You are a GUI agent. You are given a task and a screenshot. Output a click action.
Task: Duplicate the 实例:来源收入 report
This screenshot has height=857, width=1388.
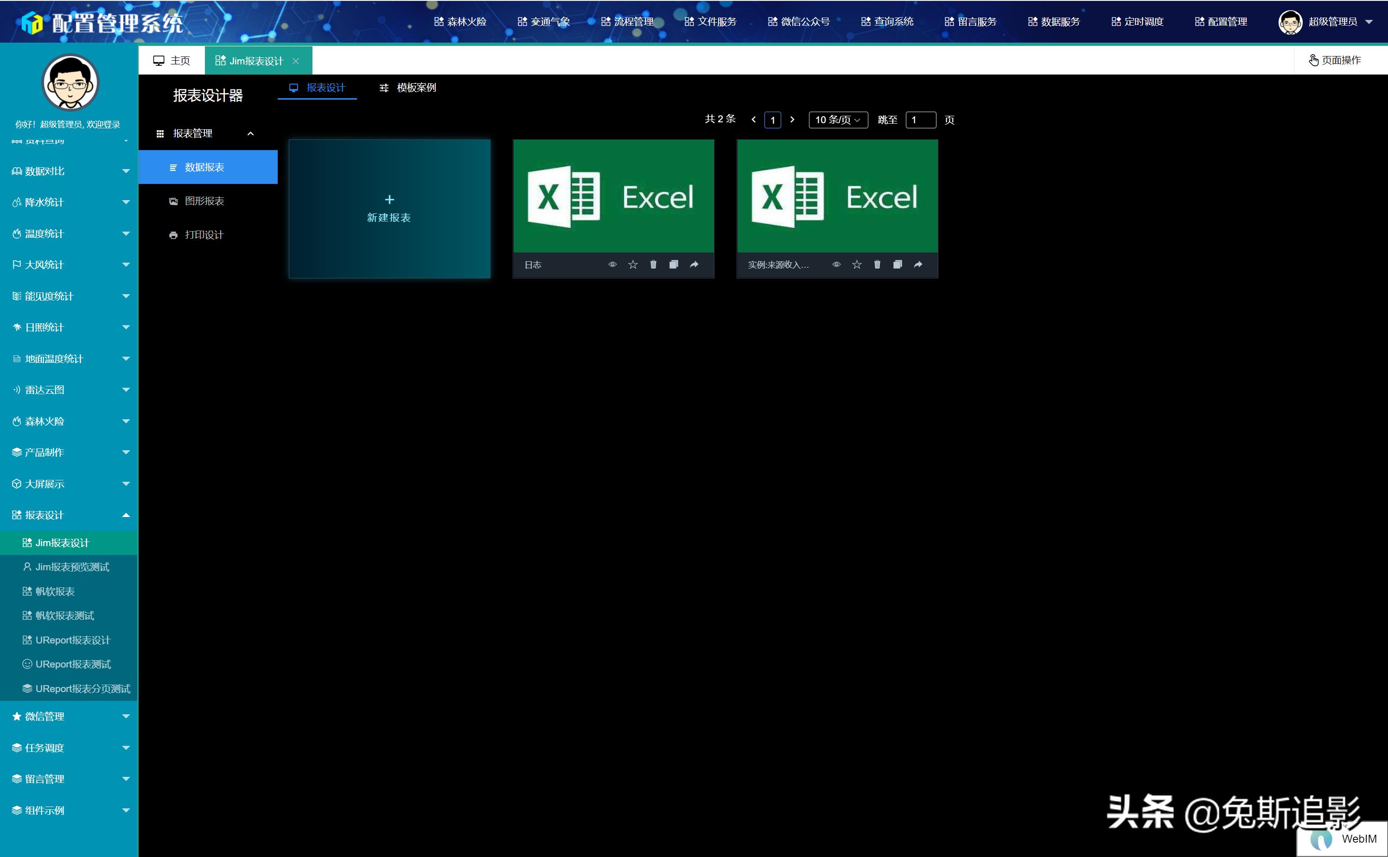pos(898,265)
